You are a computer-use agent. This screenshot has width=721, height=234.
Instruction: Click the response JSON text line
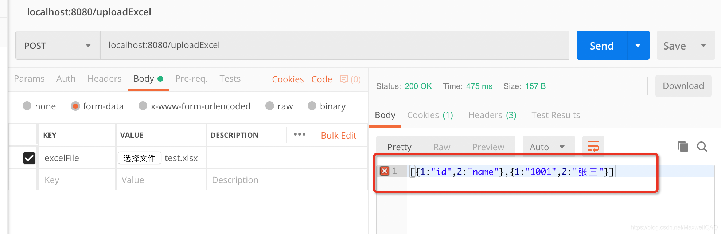[512, 171]
